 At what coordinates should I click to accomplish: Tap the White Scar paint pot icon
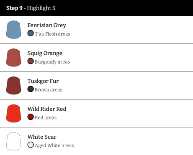point(14,141)
